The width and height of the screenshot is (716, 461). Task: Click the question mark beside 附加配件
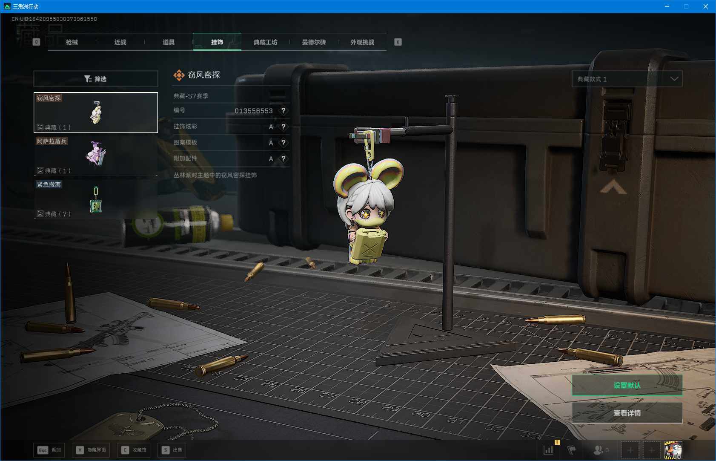(x=283, y=159)
